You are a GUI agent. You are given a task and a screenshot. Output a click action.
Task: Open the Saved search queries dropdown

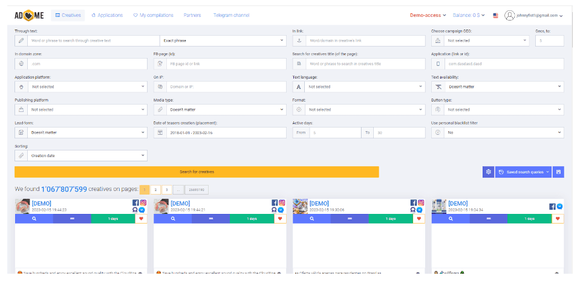pyautogui.click(x=523, y=172)
